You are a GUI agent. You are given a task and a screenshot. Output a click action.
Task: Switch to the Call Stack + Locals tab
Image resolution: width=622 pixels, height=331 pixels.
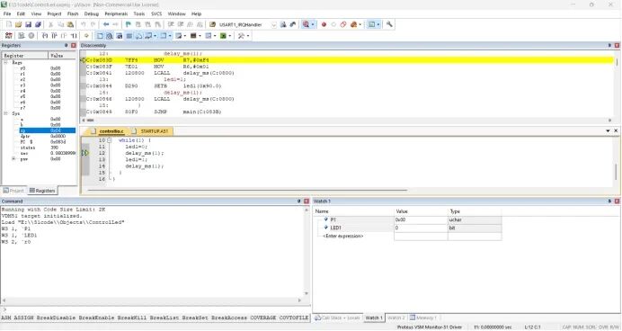(x=338, y=318)
